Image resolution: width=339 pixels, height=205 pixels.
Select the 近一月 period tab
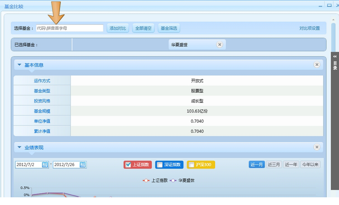pos(257,165)
